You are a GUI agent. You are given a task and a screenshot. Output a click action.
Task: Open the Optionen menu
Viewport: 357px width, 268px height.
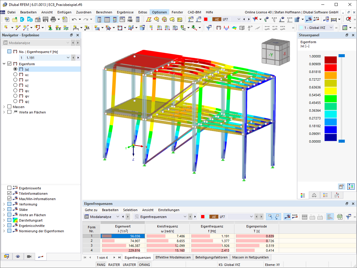pyautogui.click(x=159, y=12)
